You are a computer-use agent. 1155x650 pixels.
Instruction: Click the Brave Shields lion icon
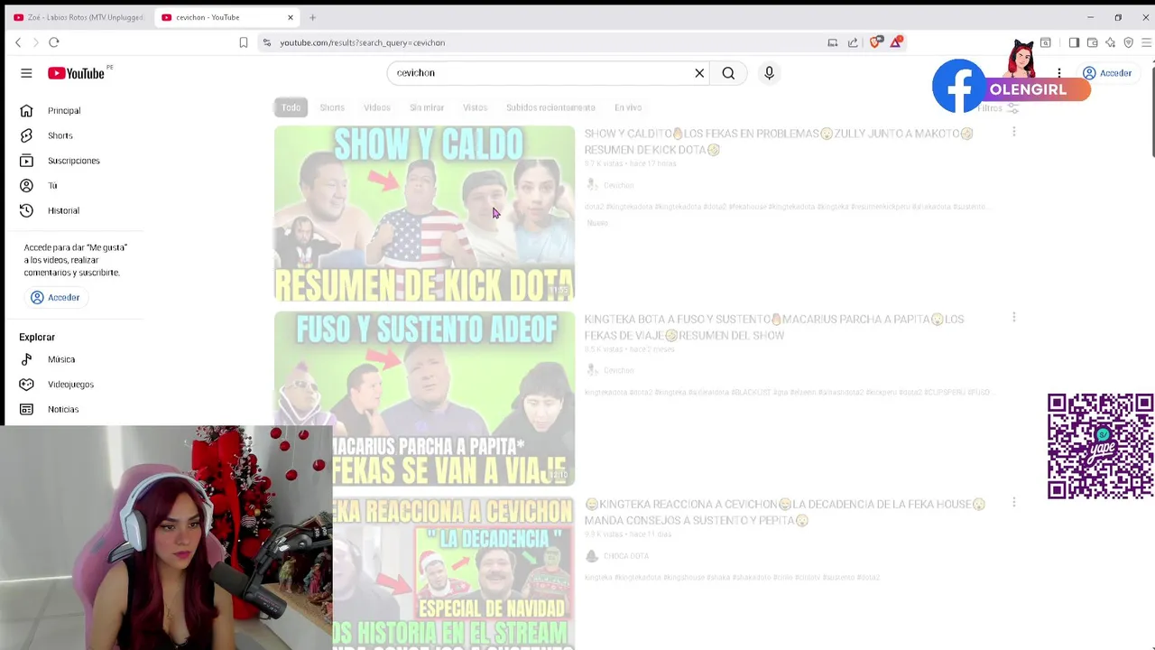click(x=875, y=42)
